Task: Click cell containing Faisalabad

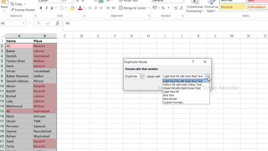Action: pyautogui.click(x=45, y=71)
